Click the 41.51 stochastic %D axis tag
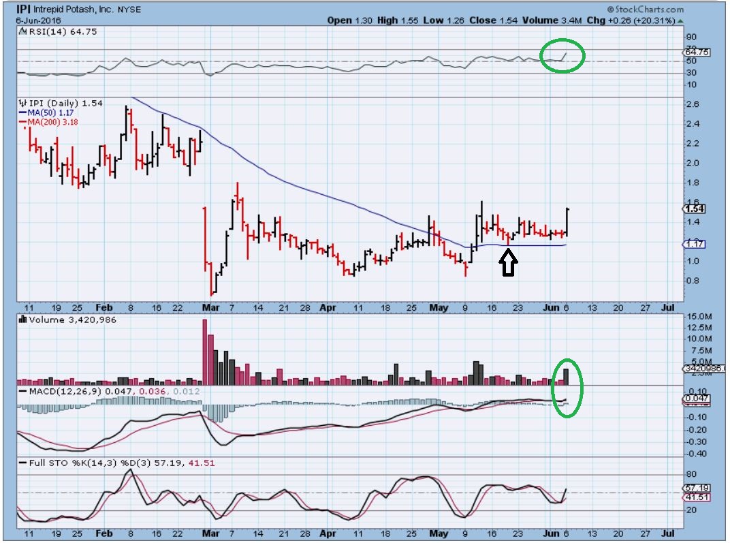 click(697, 497)
